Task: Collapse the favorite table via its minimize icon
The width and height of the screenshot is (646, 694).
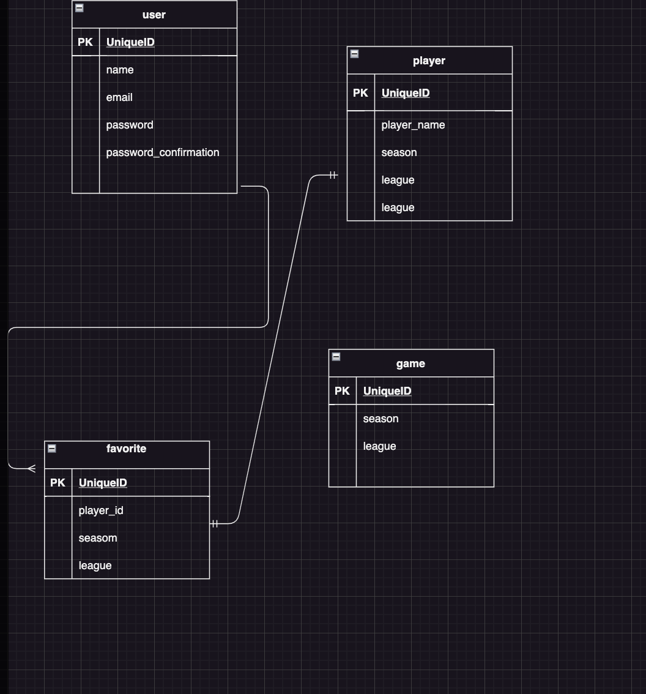Action: click(x=52, y=449)
